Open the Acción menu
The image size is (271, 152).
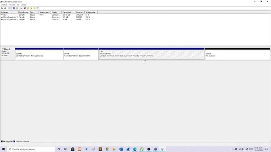click(x=12, y=5)
